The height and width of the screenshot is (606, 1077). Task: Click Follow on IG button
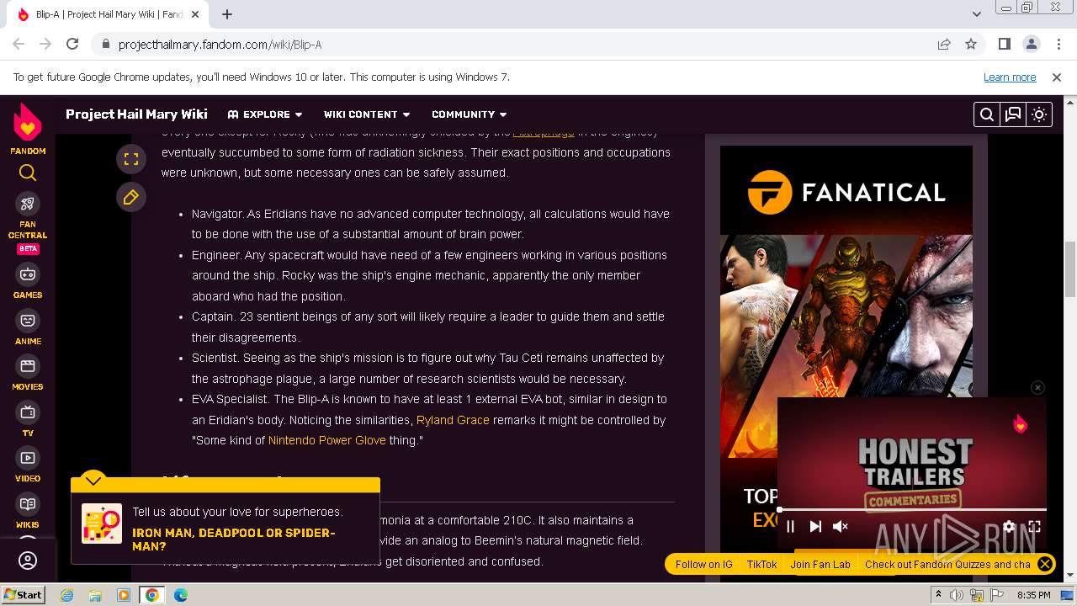[704, 565]
